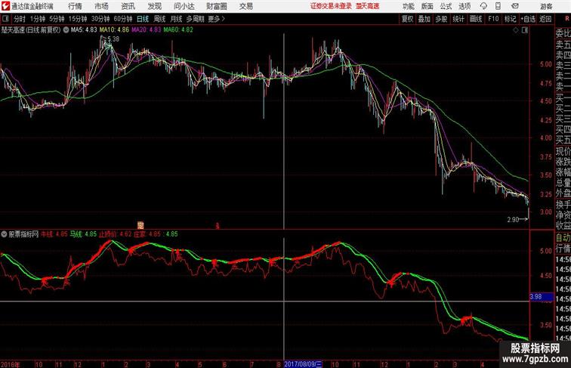This screenshot has width=571, height=368.
Task: Select the 月线 monthly tab
Action: [x=176, y=19]
